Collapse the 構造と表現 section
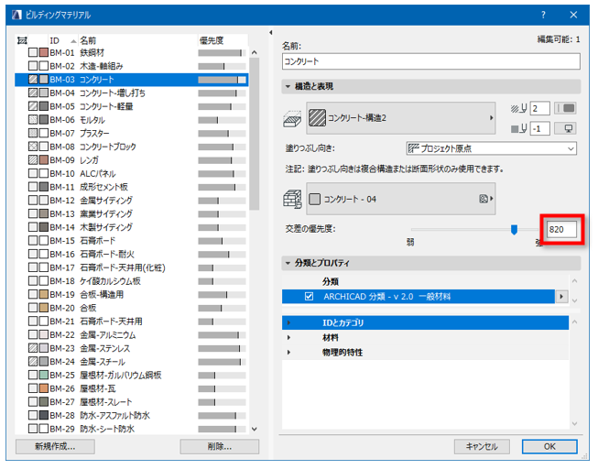 (288, 87)
